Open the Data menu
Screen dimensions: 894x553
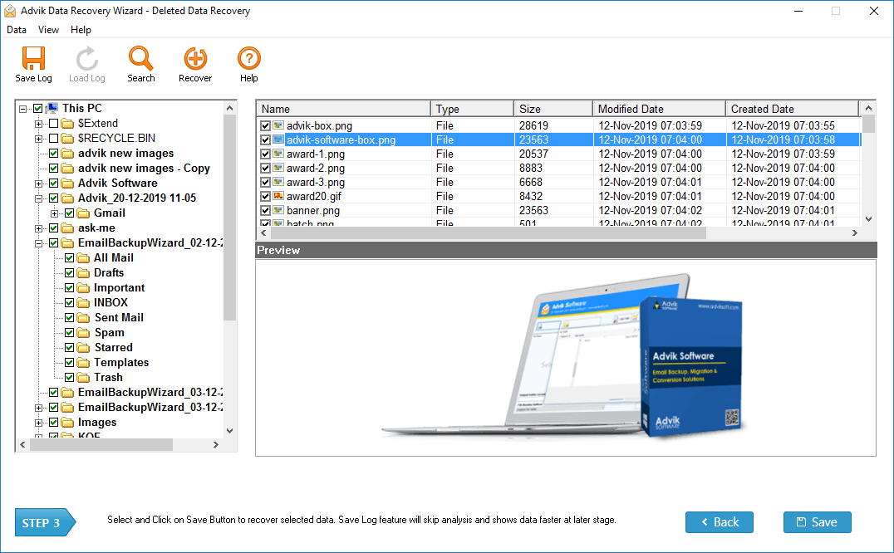[x=17, y=30]
